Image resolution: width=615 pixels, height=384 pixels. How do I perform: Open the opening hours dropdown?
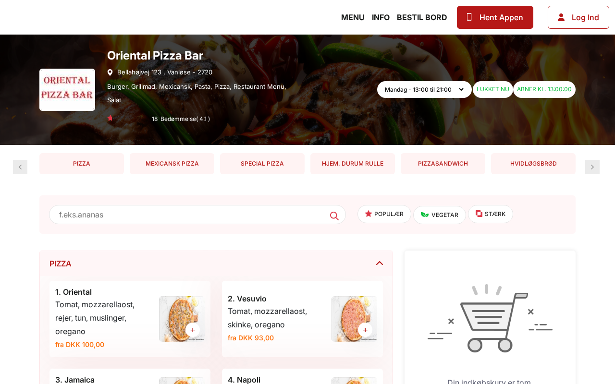point(424,90)
